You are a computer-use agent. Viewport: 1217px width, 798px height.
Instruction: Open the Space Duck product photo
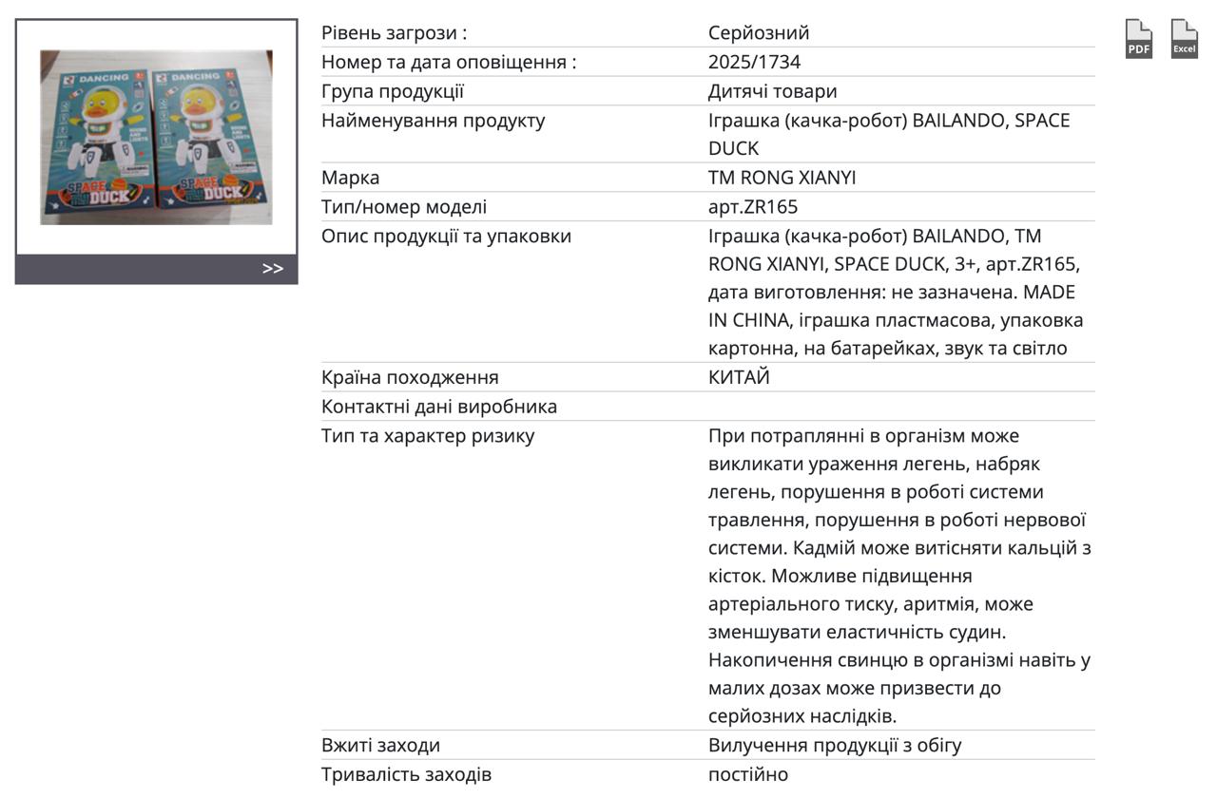point(156,137)
